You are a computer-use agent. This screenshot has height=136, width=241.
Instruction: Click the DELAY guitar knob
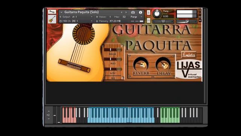(163, 64)
